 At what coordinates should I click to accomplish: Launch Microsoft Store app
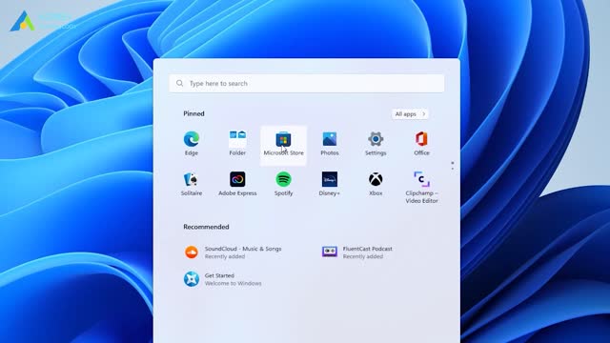tap(283, 145)
